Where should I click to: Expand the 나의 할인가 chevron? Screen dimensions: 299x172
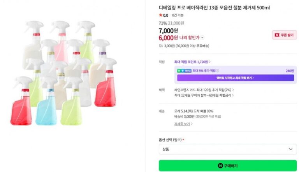pos(202,38)
